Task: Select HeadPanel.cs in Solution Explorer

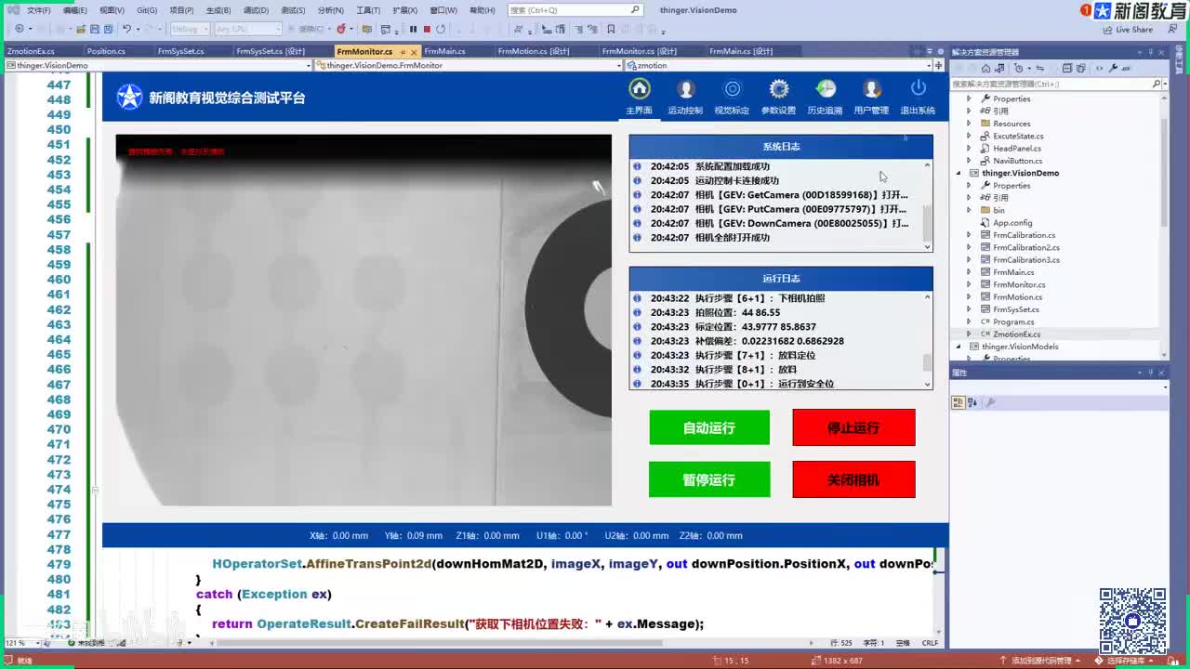Action: click(x=1017, y=148)
